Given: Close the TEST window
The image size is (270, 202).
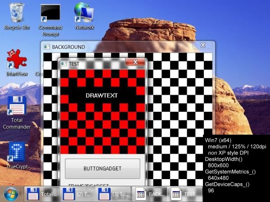Looking at the screenshot, I should click(x=135, y=62).
